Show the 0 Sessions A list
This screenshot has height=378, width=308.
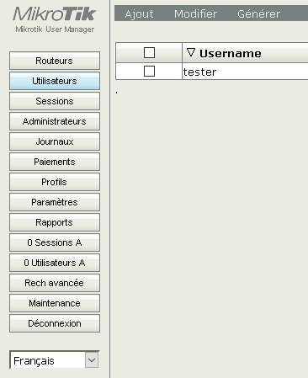pyautogui.click(x=55, y=242)
